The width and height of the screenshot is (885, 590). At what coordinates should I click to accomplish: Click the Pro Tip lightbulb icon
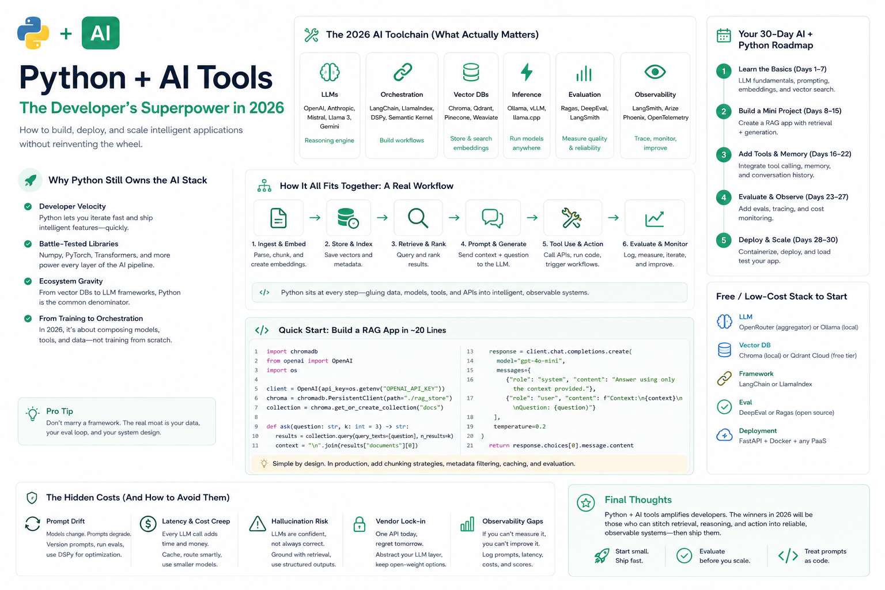(33, 414)
